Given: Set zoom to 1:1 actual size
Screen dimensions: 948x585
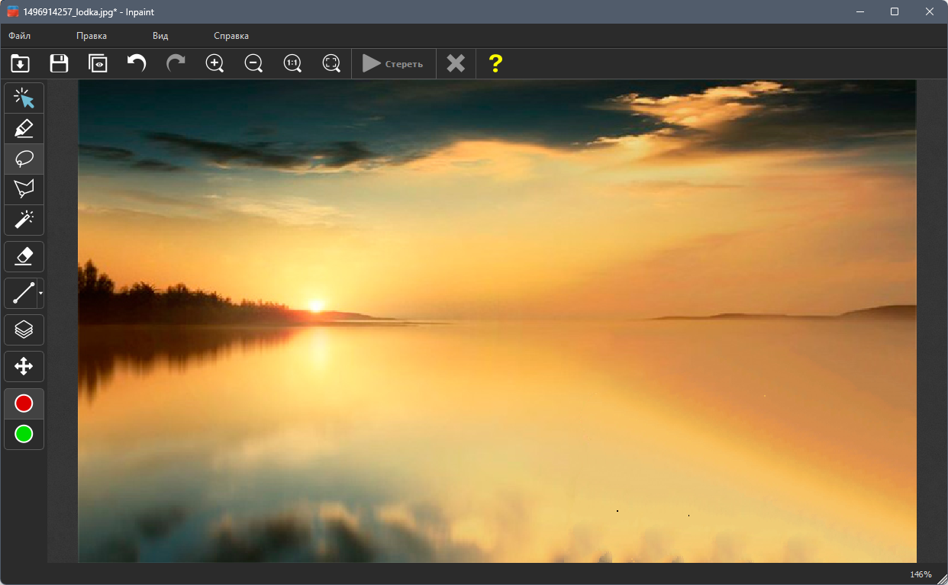Looking at the screenshot, I should coord(292,63).
